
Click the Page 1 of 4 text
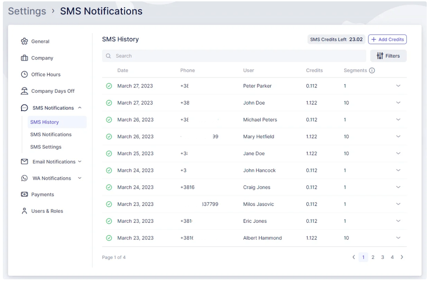(x=114, y=257)
